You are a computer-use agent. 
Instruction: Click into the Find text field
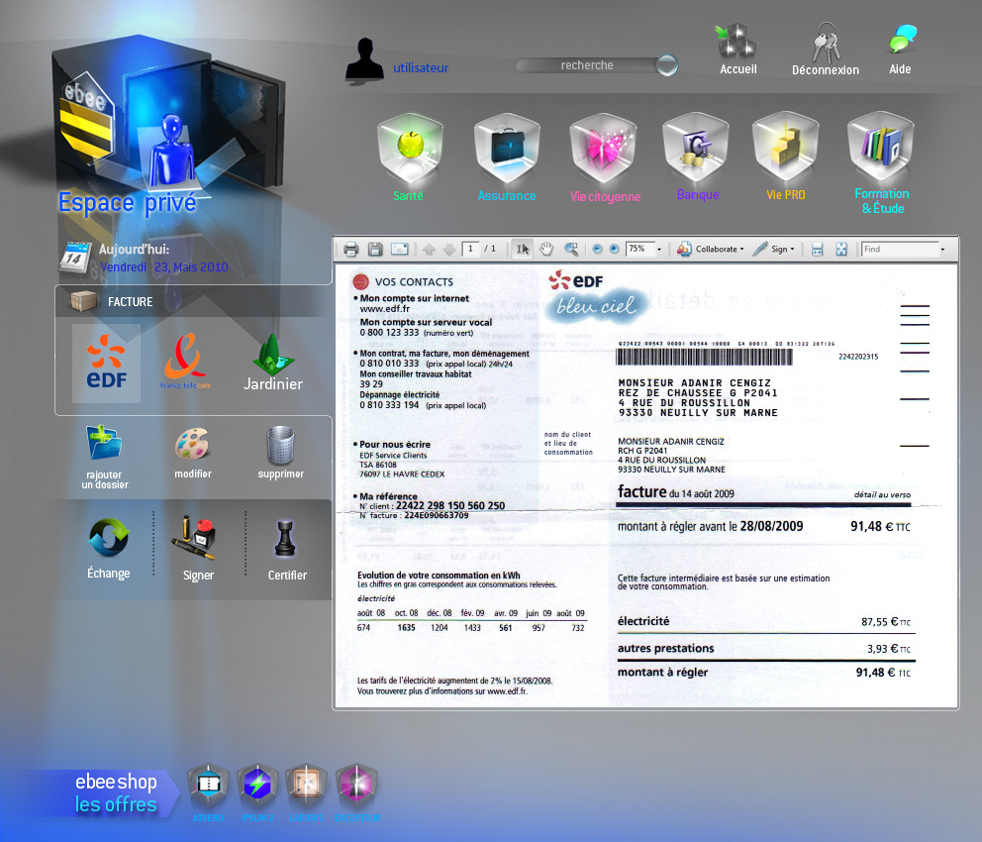(x=899, y=250)
